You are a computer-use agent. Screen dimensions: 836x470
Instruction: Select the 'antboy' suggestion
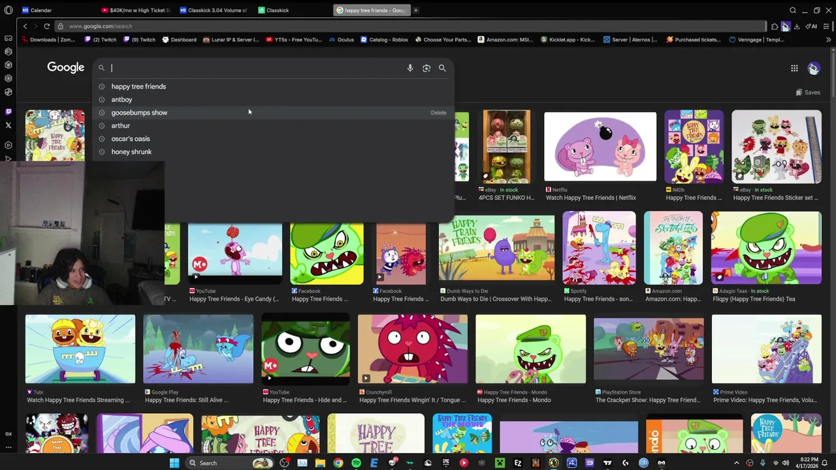tap(274, 99)
